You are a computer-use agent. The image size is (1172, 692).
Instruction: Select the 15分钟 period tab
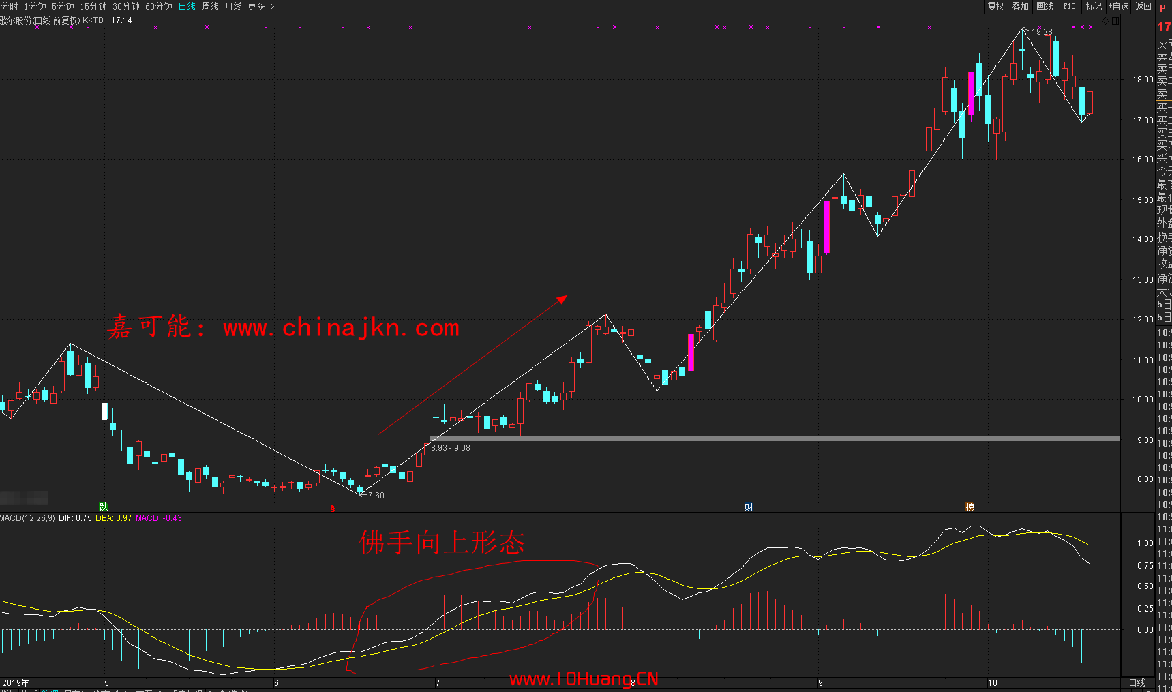pyautogui.click(x=93, y=6)
